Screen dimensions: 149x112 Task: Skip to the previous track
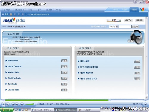tap(13, 104)
